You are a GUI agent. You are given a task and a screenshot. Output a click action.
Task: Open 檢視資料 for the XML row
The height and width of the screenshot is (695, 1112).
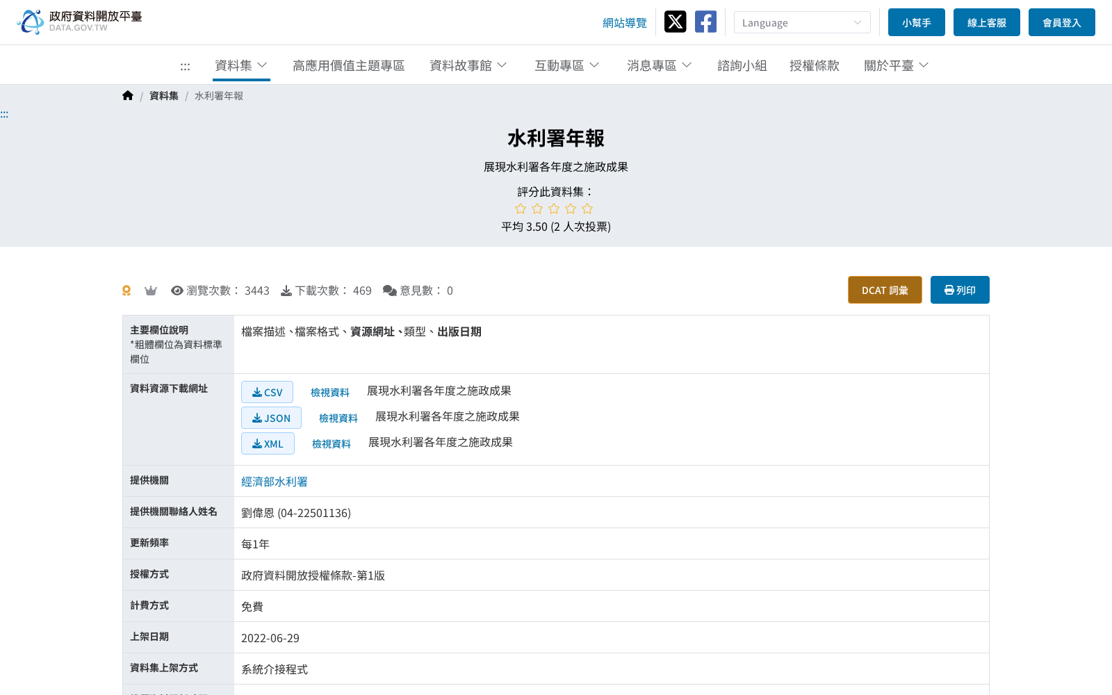pyautogui.click(x=332, y=444)
